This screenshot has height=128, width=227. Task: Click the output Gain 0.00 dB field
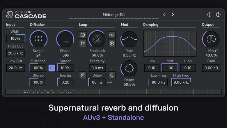[211, 68]
